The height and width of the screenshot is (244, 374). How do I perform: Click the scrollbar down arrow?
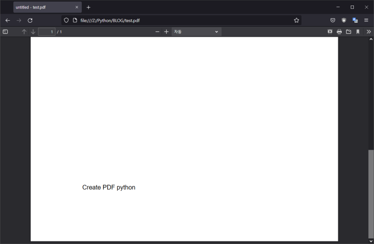(371, 241)
